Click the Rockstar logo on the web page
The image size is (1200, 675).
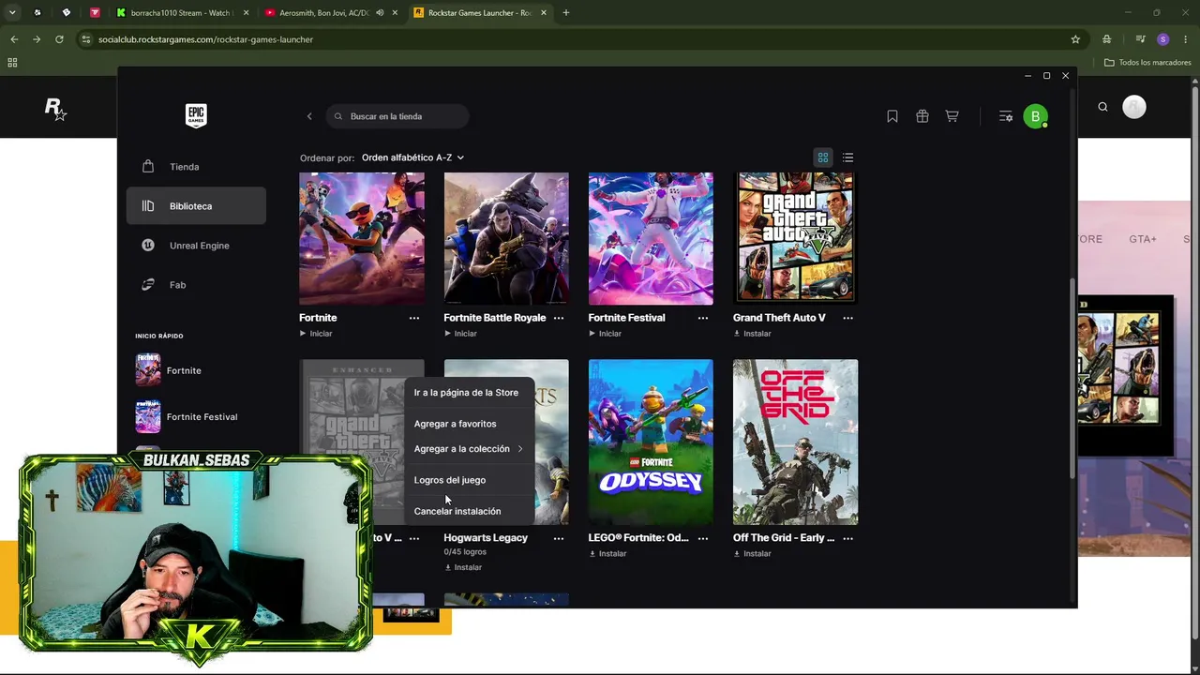56,109
